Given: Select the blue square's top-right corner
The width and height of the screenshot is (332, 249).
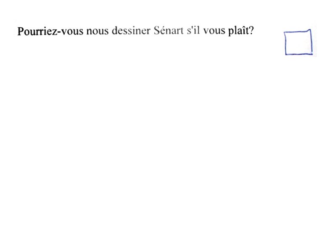Looking at the screenshot, I should tap(311, 31).
